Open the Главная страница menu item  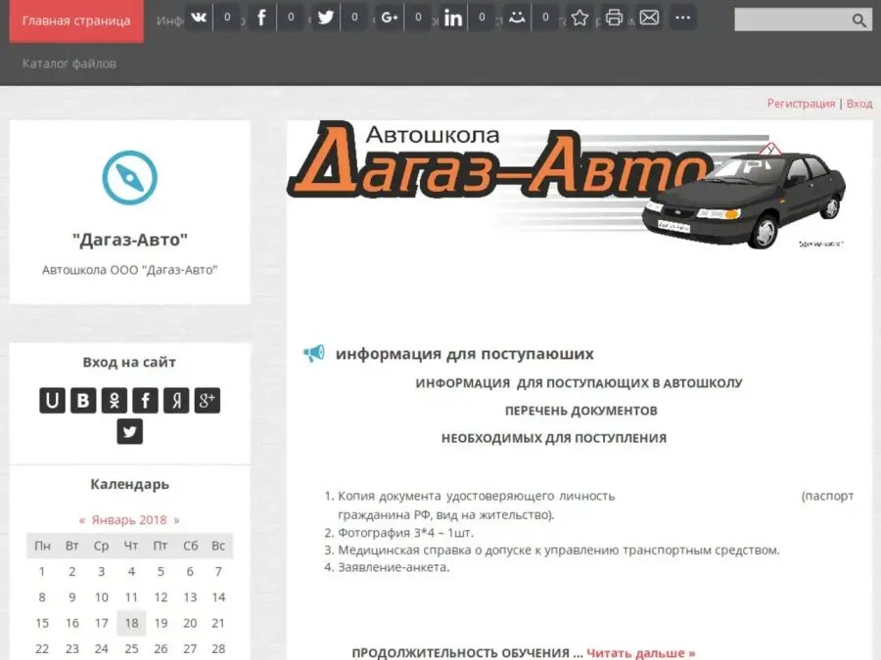(x=76, y=21)
